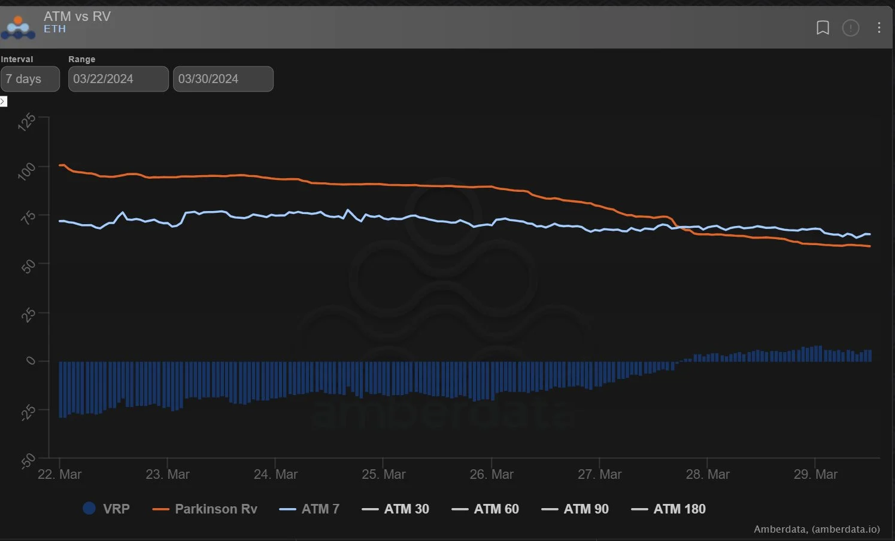Click the 29. Mar axis label
The height and width of the screenshot is (541, 895).
coord(815,474)
